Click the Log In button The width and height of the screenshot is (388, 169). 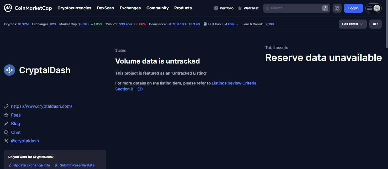pos(353,8)
